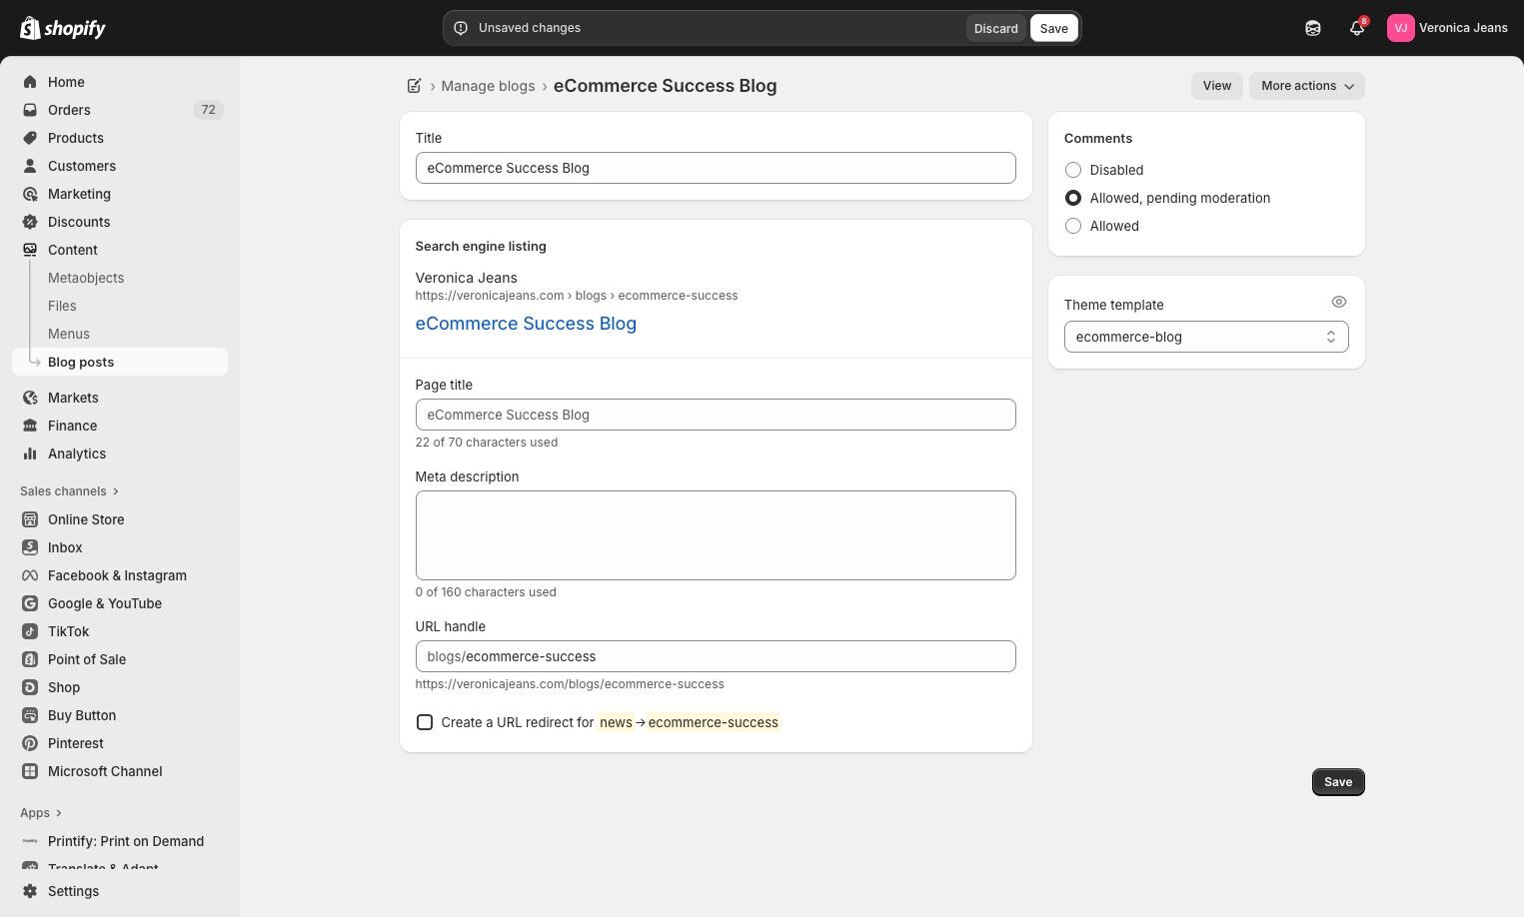Select the Allowed comments radio button
This screenshot has width=1524, height=917.
point(1073,226)
